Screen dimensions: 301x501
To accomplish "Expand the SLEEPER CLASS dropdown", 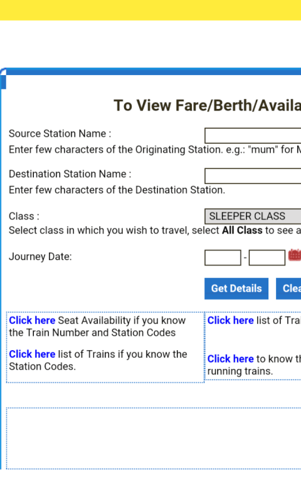I will pyautogui.click(x=253, y=216).
